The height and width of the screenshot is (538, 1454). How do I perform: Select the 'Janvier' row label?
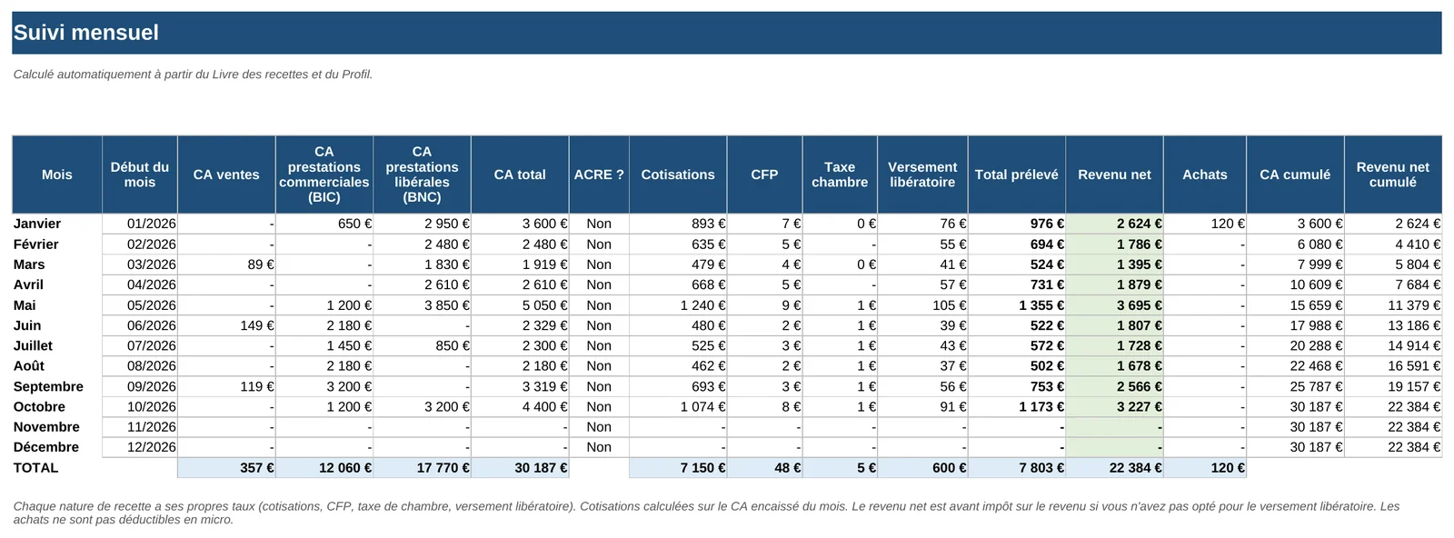pyautogui.click(x=57, y=224)
